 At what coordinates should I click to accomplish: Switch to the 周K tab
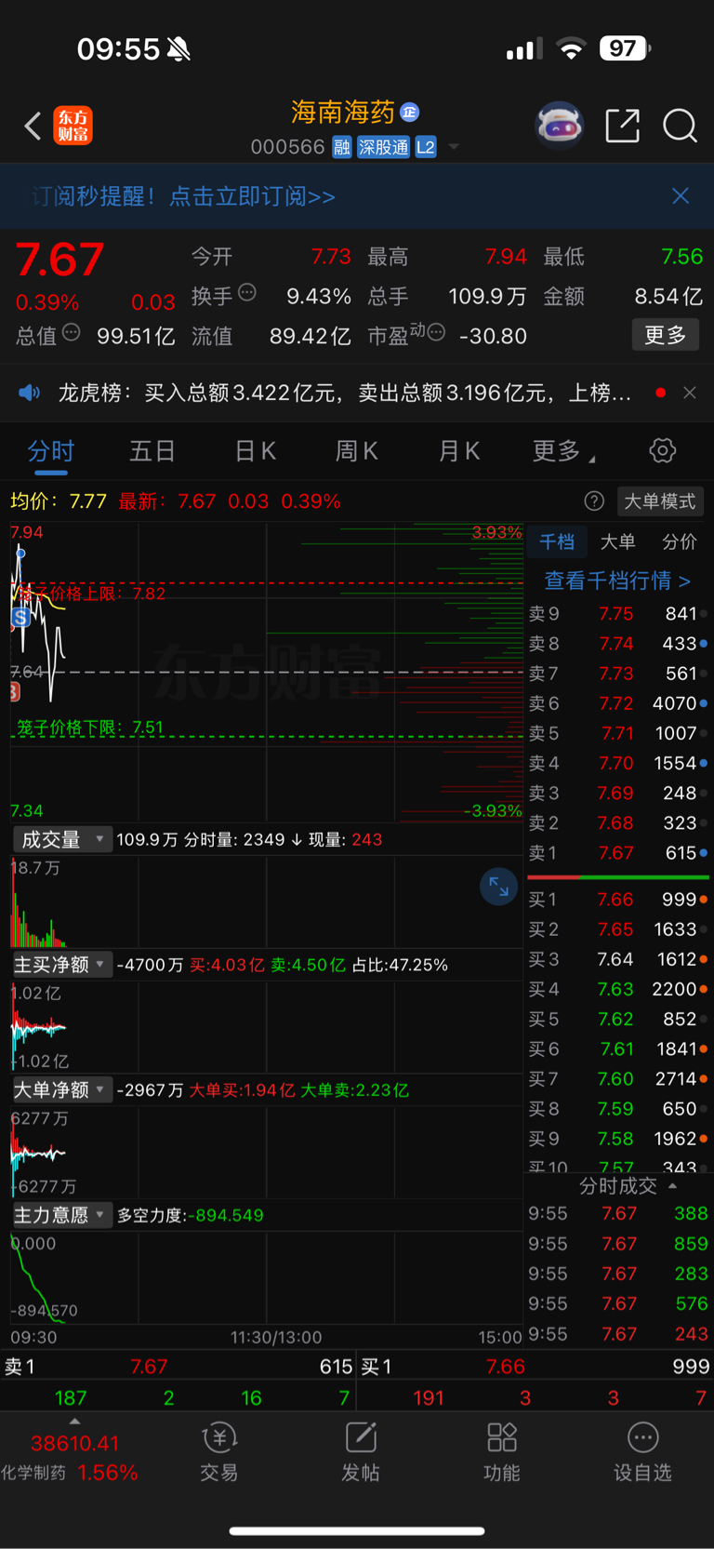click(357, 452)
